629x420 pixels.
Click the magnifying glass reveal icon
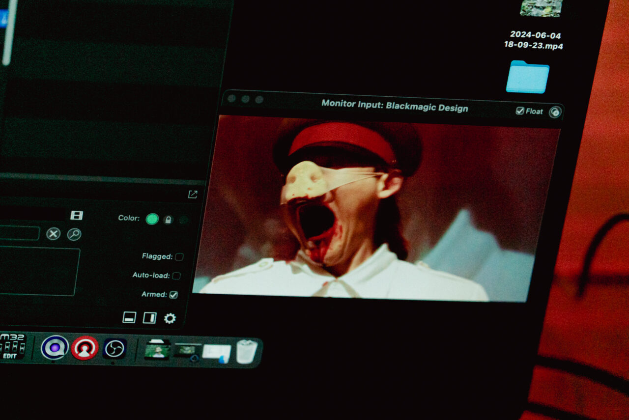(x=74, y=234)
